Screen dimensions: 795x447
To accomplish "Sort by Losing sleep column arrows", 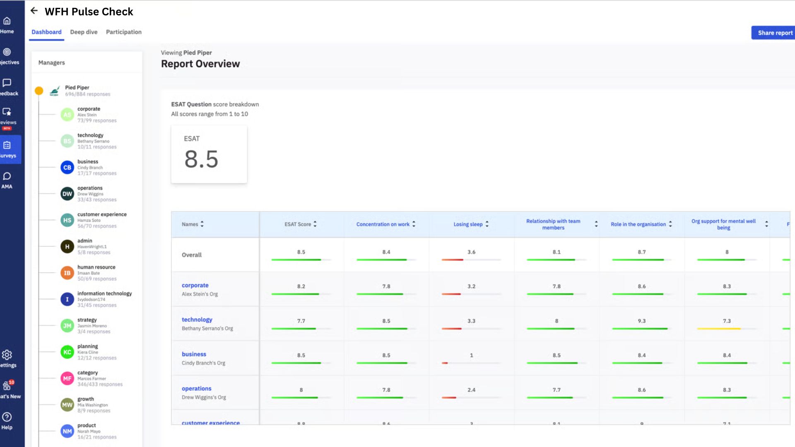I will [487, 224].
